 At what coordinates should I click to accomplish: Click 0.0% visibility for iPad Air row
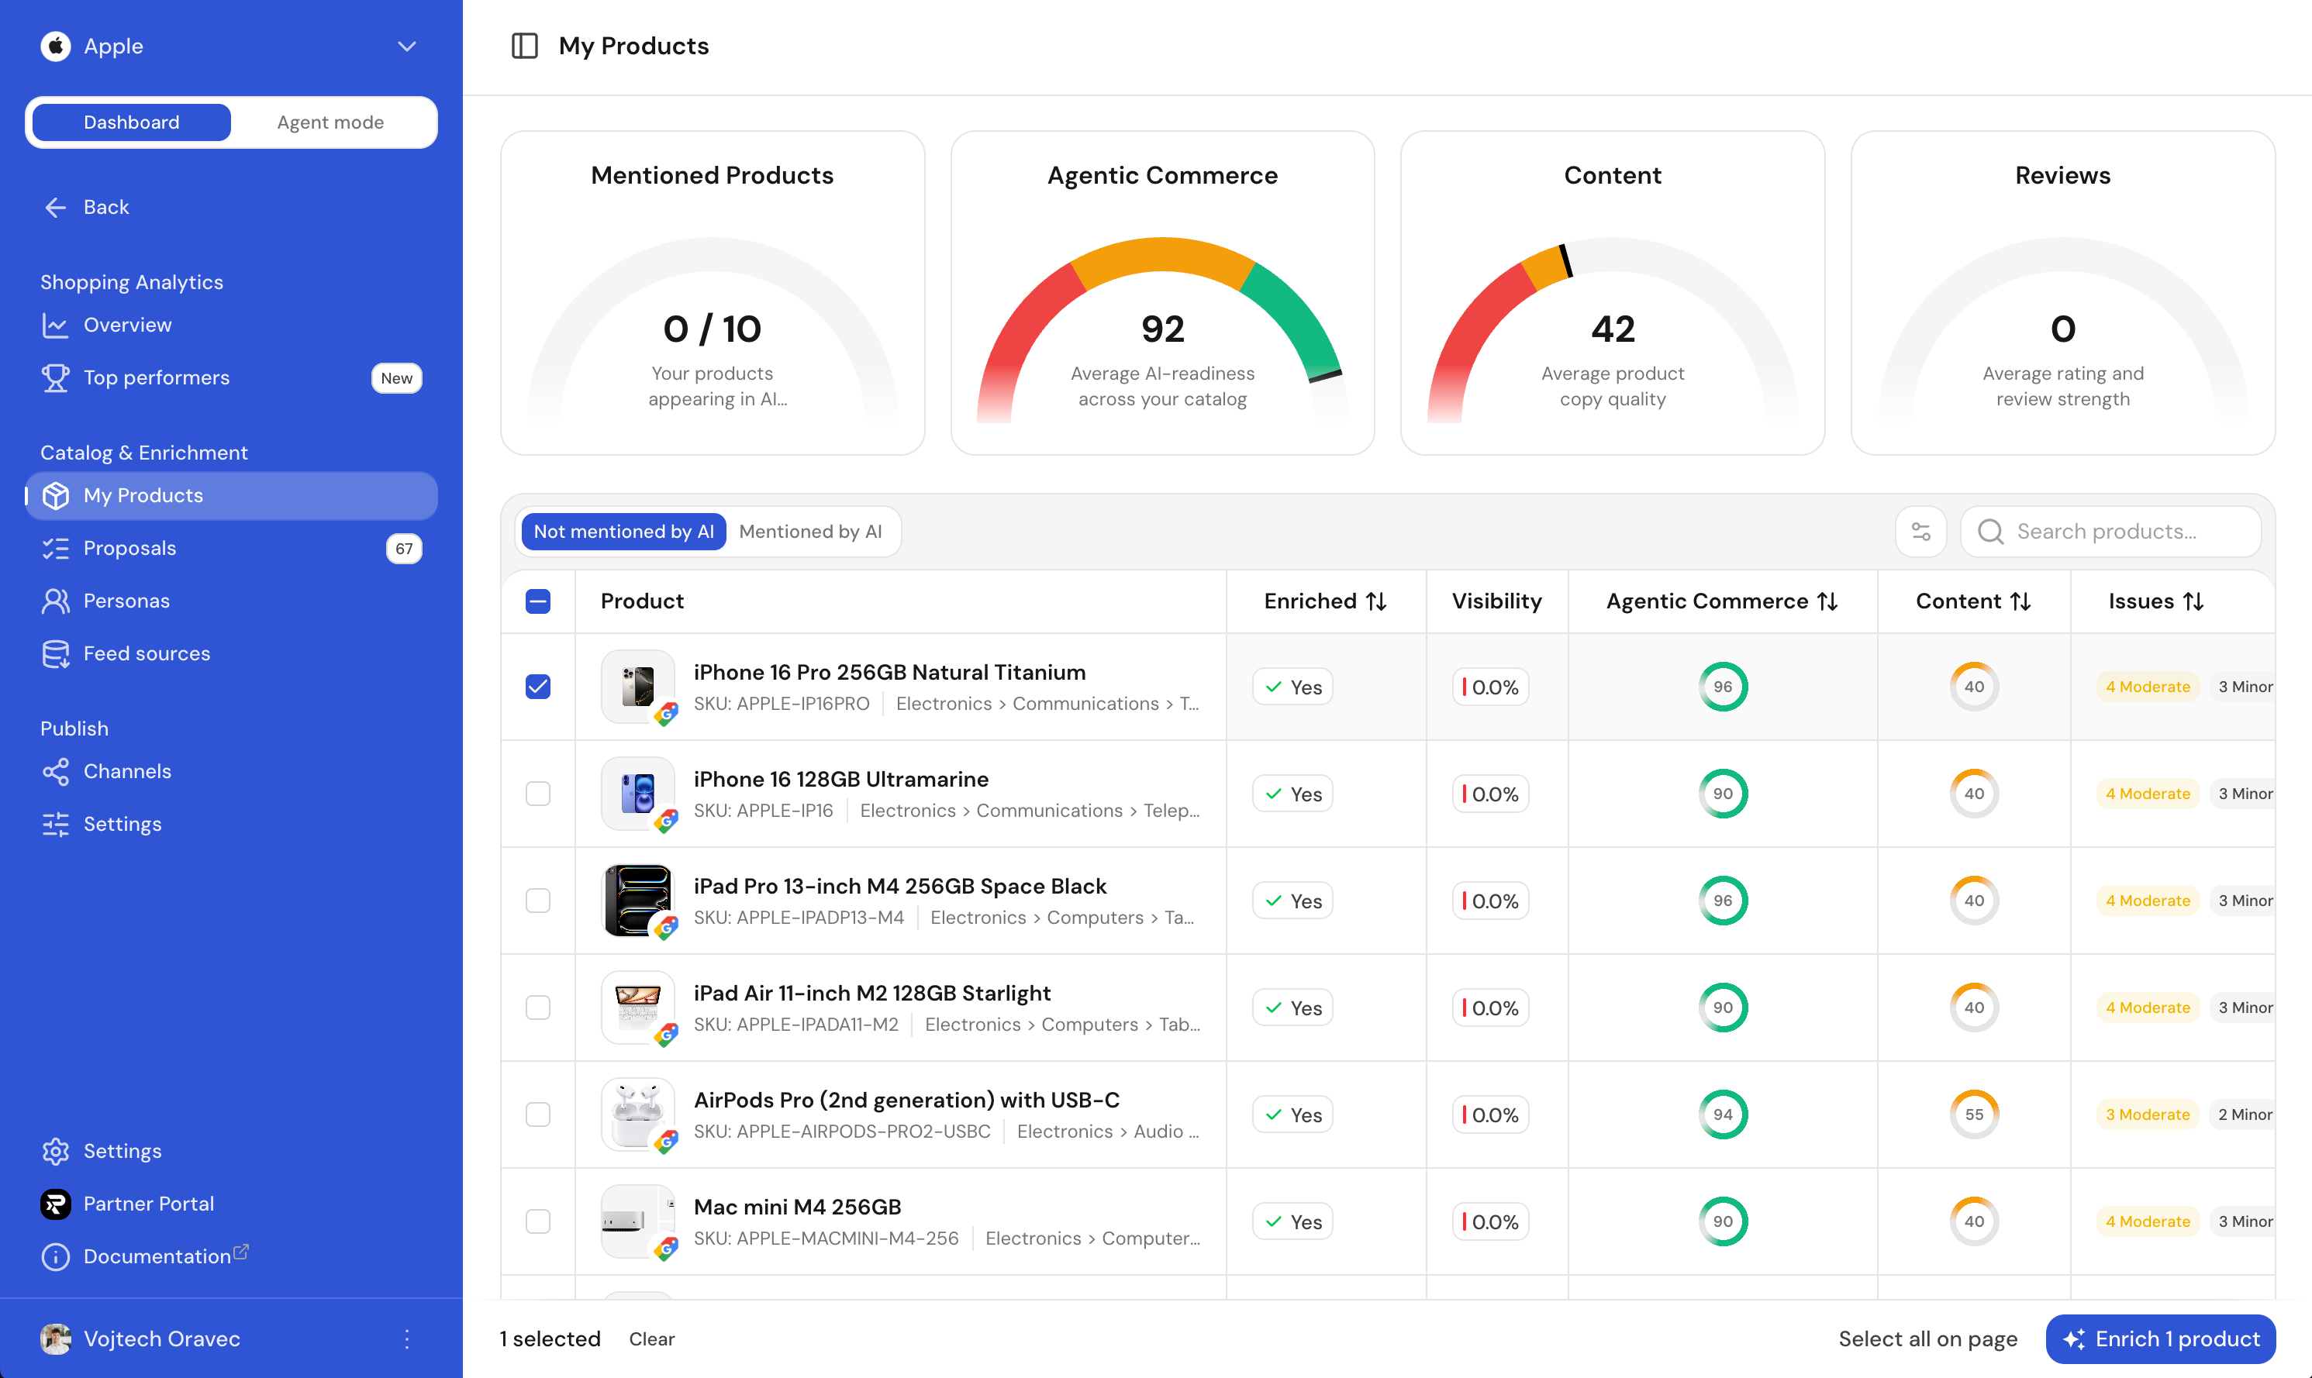coord(1490,1007)
